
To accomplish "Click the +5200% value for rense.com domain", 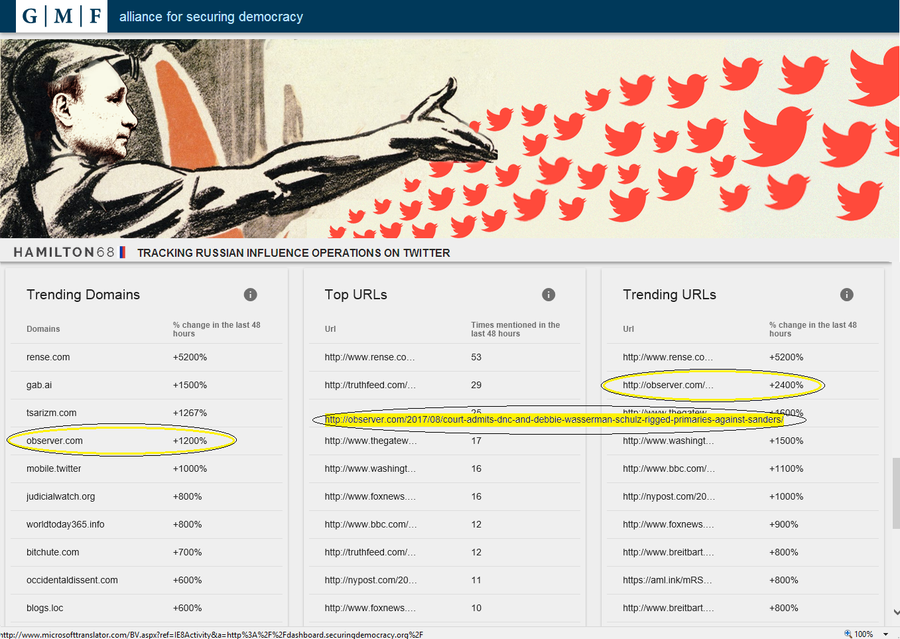I will [190, 357].
